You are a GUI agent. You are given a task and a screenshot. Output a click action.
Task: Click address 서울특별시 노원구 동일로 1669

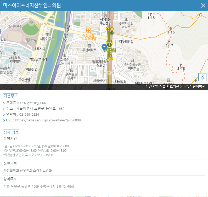[40, 109]
